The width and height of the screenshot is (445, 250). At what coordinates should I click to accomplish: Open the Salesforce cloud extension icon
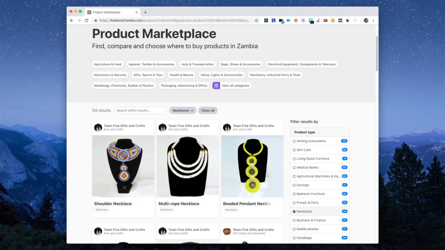[x=288, y=21]
